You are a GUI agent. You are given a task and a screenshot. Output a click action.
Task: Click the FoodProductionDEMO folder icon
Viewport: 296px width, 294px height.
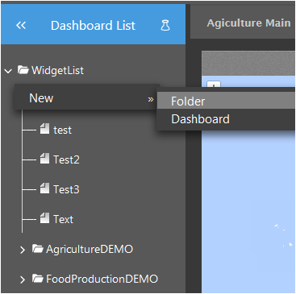tap(38, 279)
